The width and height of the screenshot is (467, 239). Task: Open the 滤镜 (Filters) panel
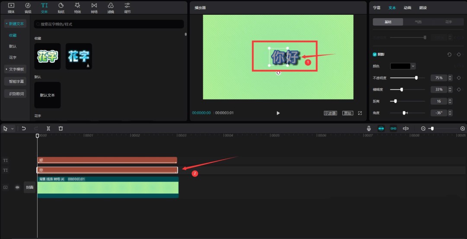[x=111, y=7]
